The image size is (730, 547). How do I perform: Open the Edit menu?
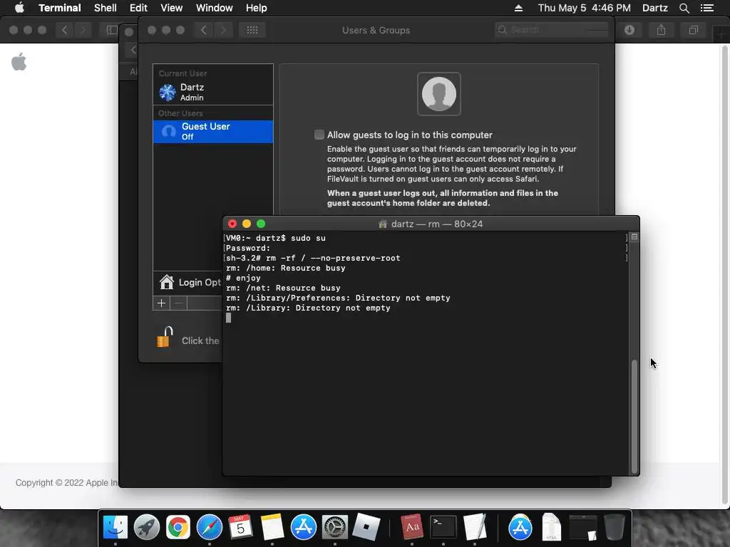(x=138, y=8)
